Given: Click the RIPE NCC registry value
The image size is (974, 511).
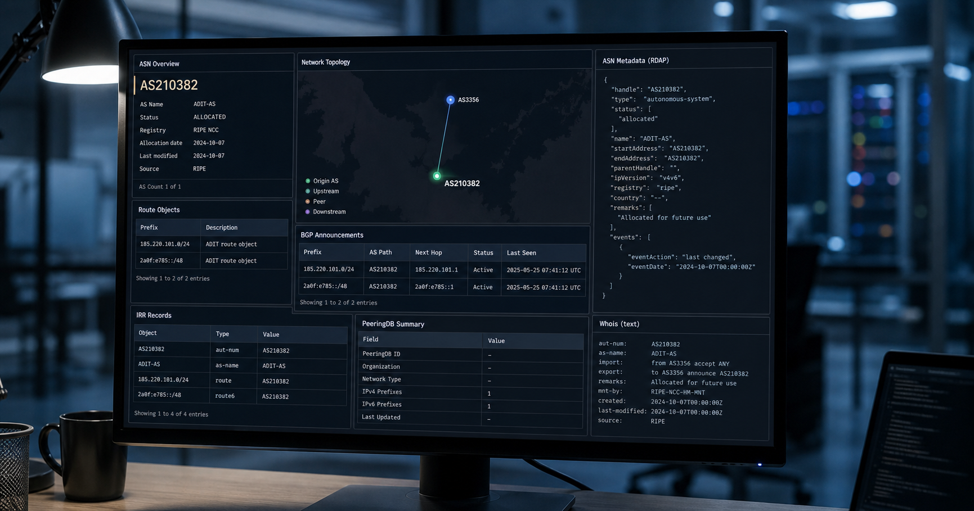Looking at the screenshot, I should 206,130.
